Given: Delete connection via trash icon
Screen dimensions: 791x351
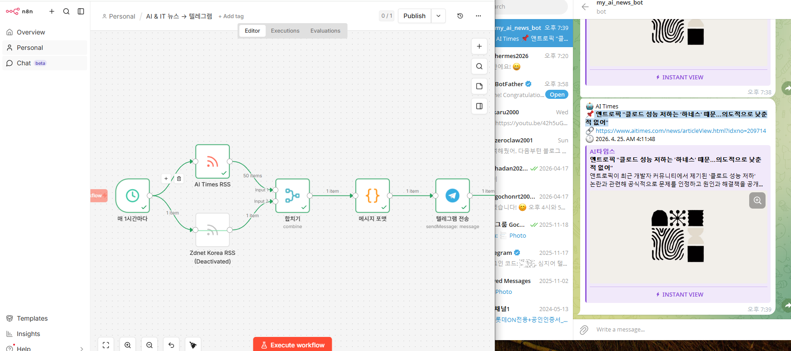Looking at the screenshot, I should tap(179, 179).
